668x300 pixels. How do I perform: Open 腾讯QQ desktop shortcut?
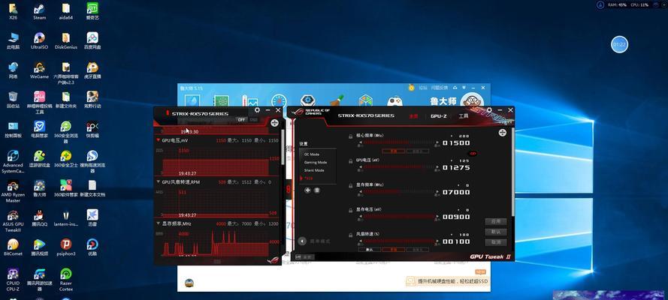click(39, 217)
